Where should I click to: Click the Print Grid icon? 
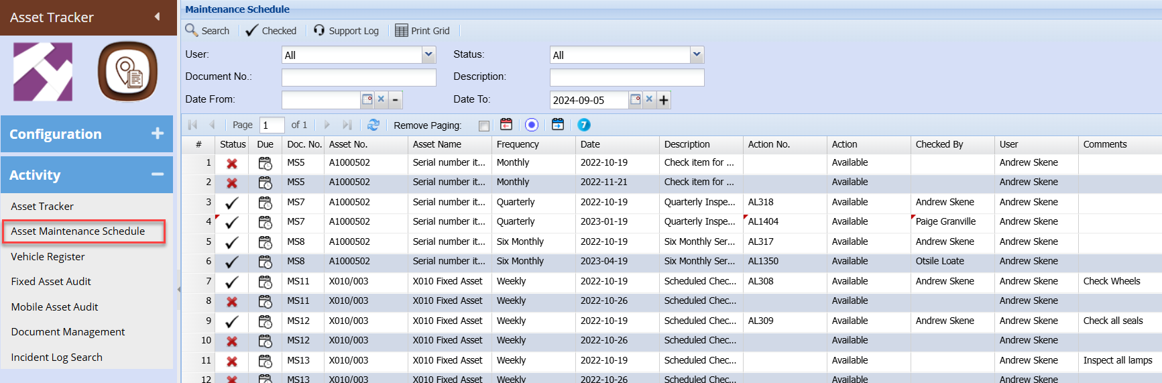pos(401,31)
